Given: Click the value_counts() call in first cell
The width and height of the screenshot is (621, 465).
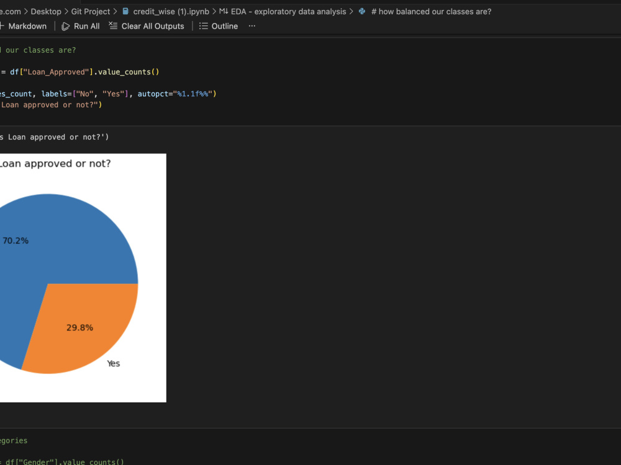Looking at the screenshot, I should (x=129, y=72).
